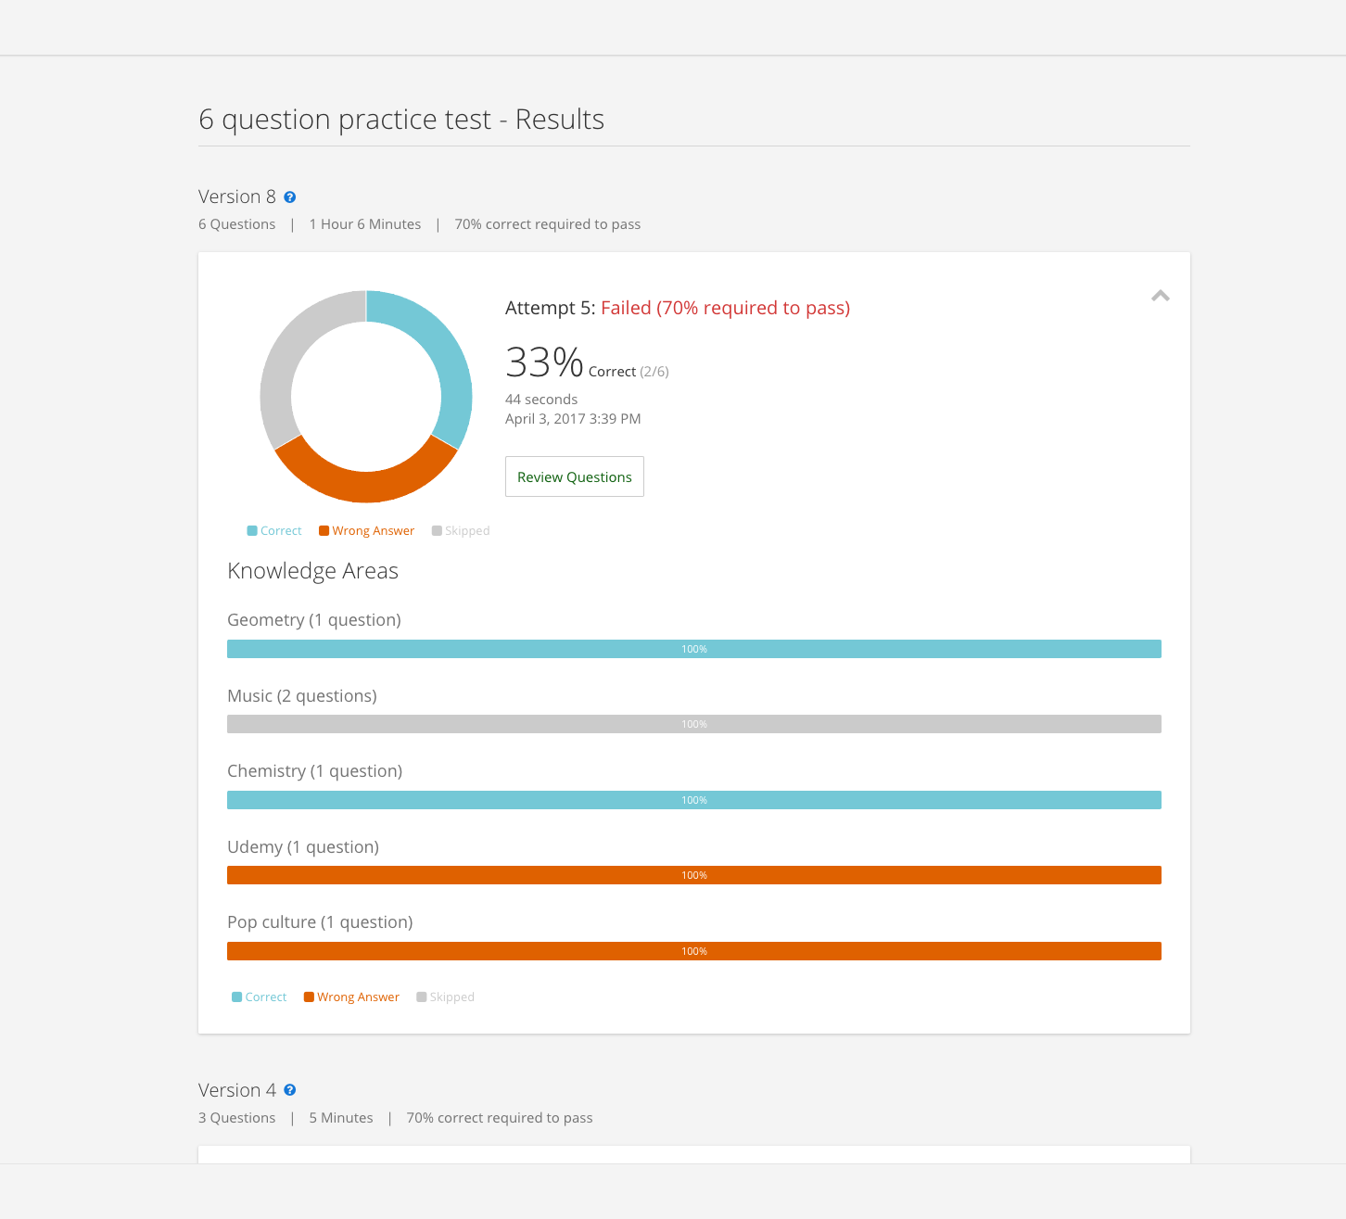Click the Udemy 100% wrong answer bar
Screen dimensions: 1346x1219
tap(694, 875)
